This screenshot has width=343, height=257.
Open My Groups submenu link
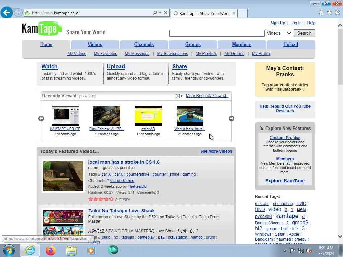pos(234,54)
